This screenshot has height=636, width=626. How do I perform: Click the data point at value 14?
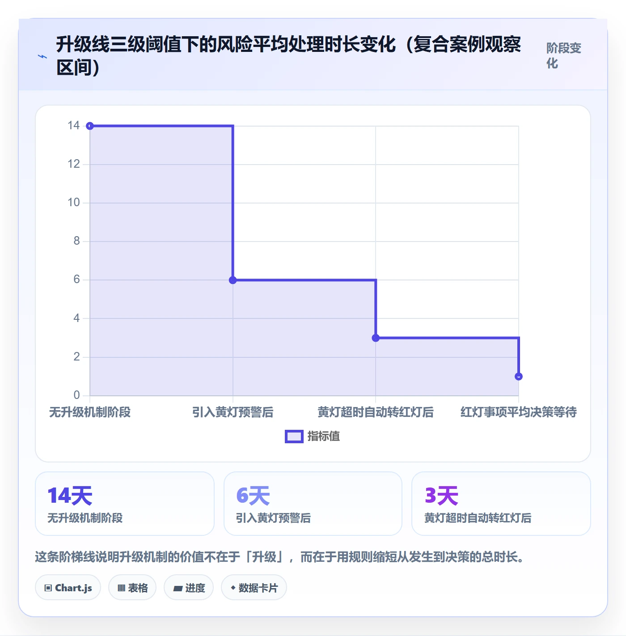coord(90,126)
